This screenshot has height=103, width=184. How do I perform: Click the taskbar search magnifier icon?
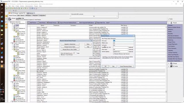point(2,9)
